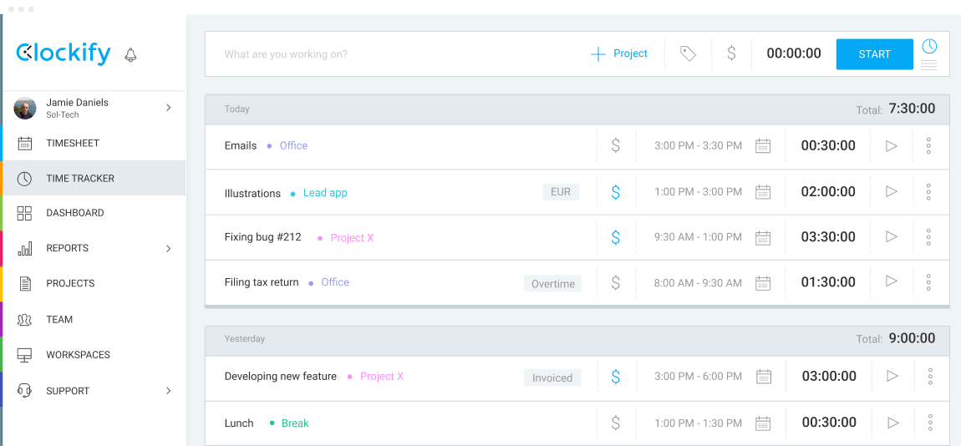Image resolution: width=961 pixels, height=446 pixels.
Task: Click the notification bell icon
Action: [130, 55]
